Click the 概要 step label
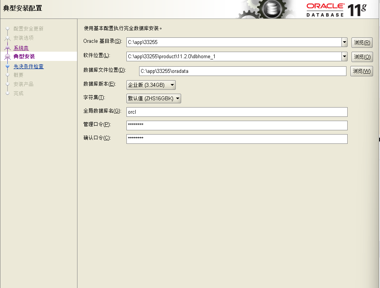This screenshot has width=380, height=288. tap(18, 75)
